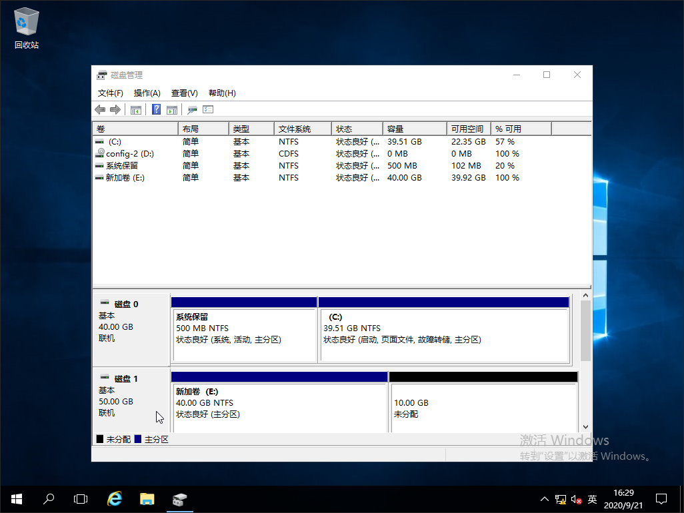Click the Help question mark toolbar icon
The image size is (684, 513).
pyautogui.click(x=156, y=110)
